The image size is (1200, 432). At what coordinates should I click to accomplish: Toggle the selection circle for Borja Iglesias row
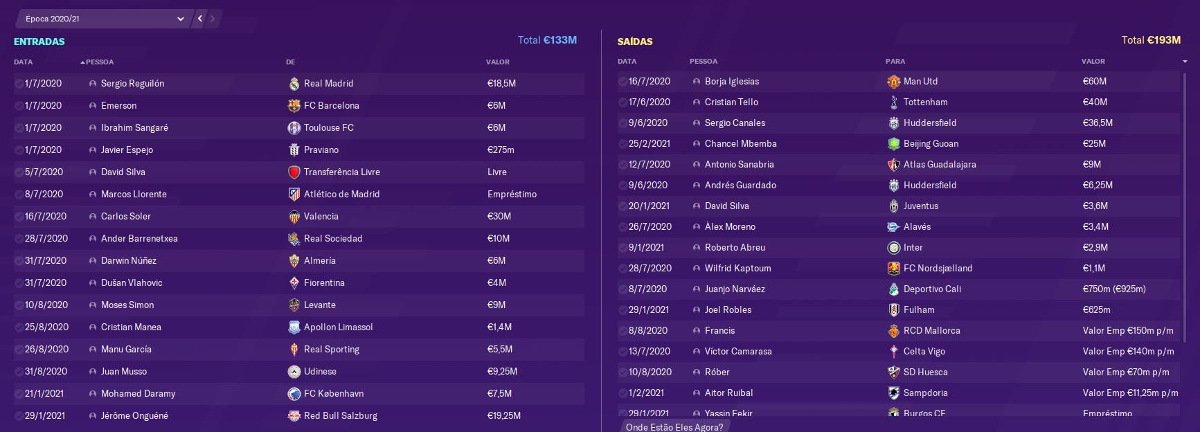(623, 82)
